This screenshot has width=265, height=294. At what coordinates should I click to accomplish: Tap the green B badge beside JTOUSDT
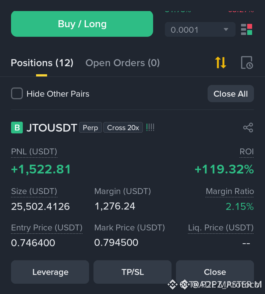point(17,128)
